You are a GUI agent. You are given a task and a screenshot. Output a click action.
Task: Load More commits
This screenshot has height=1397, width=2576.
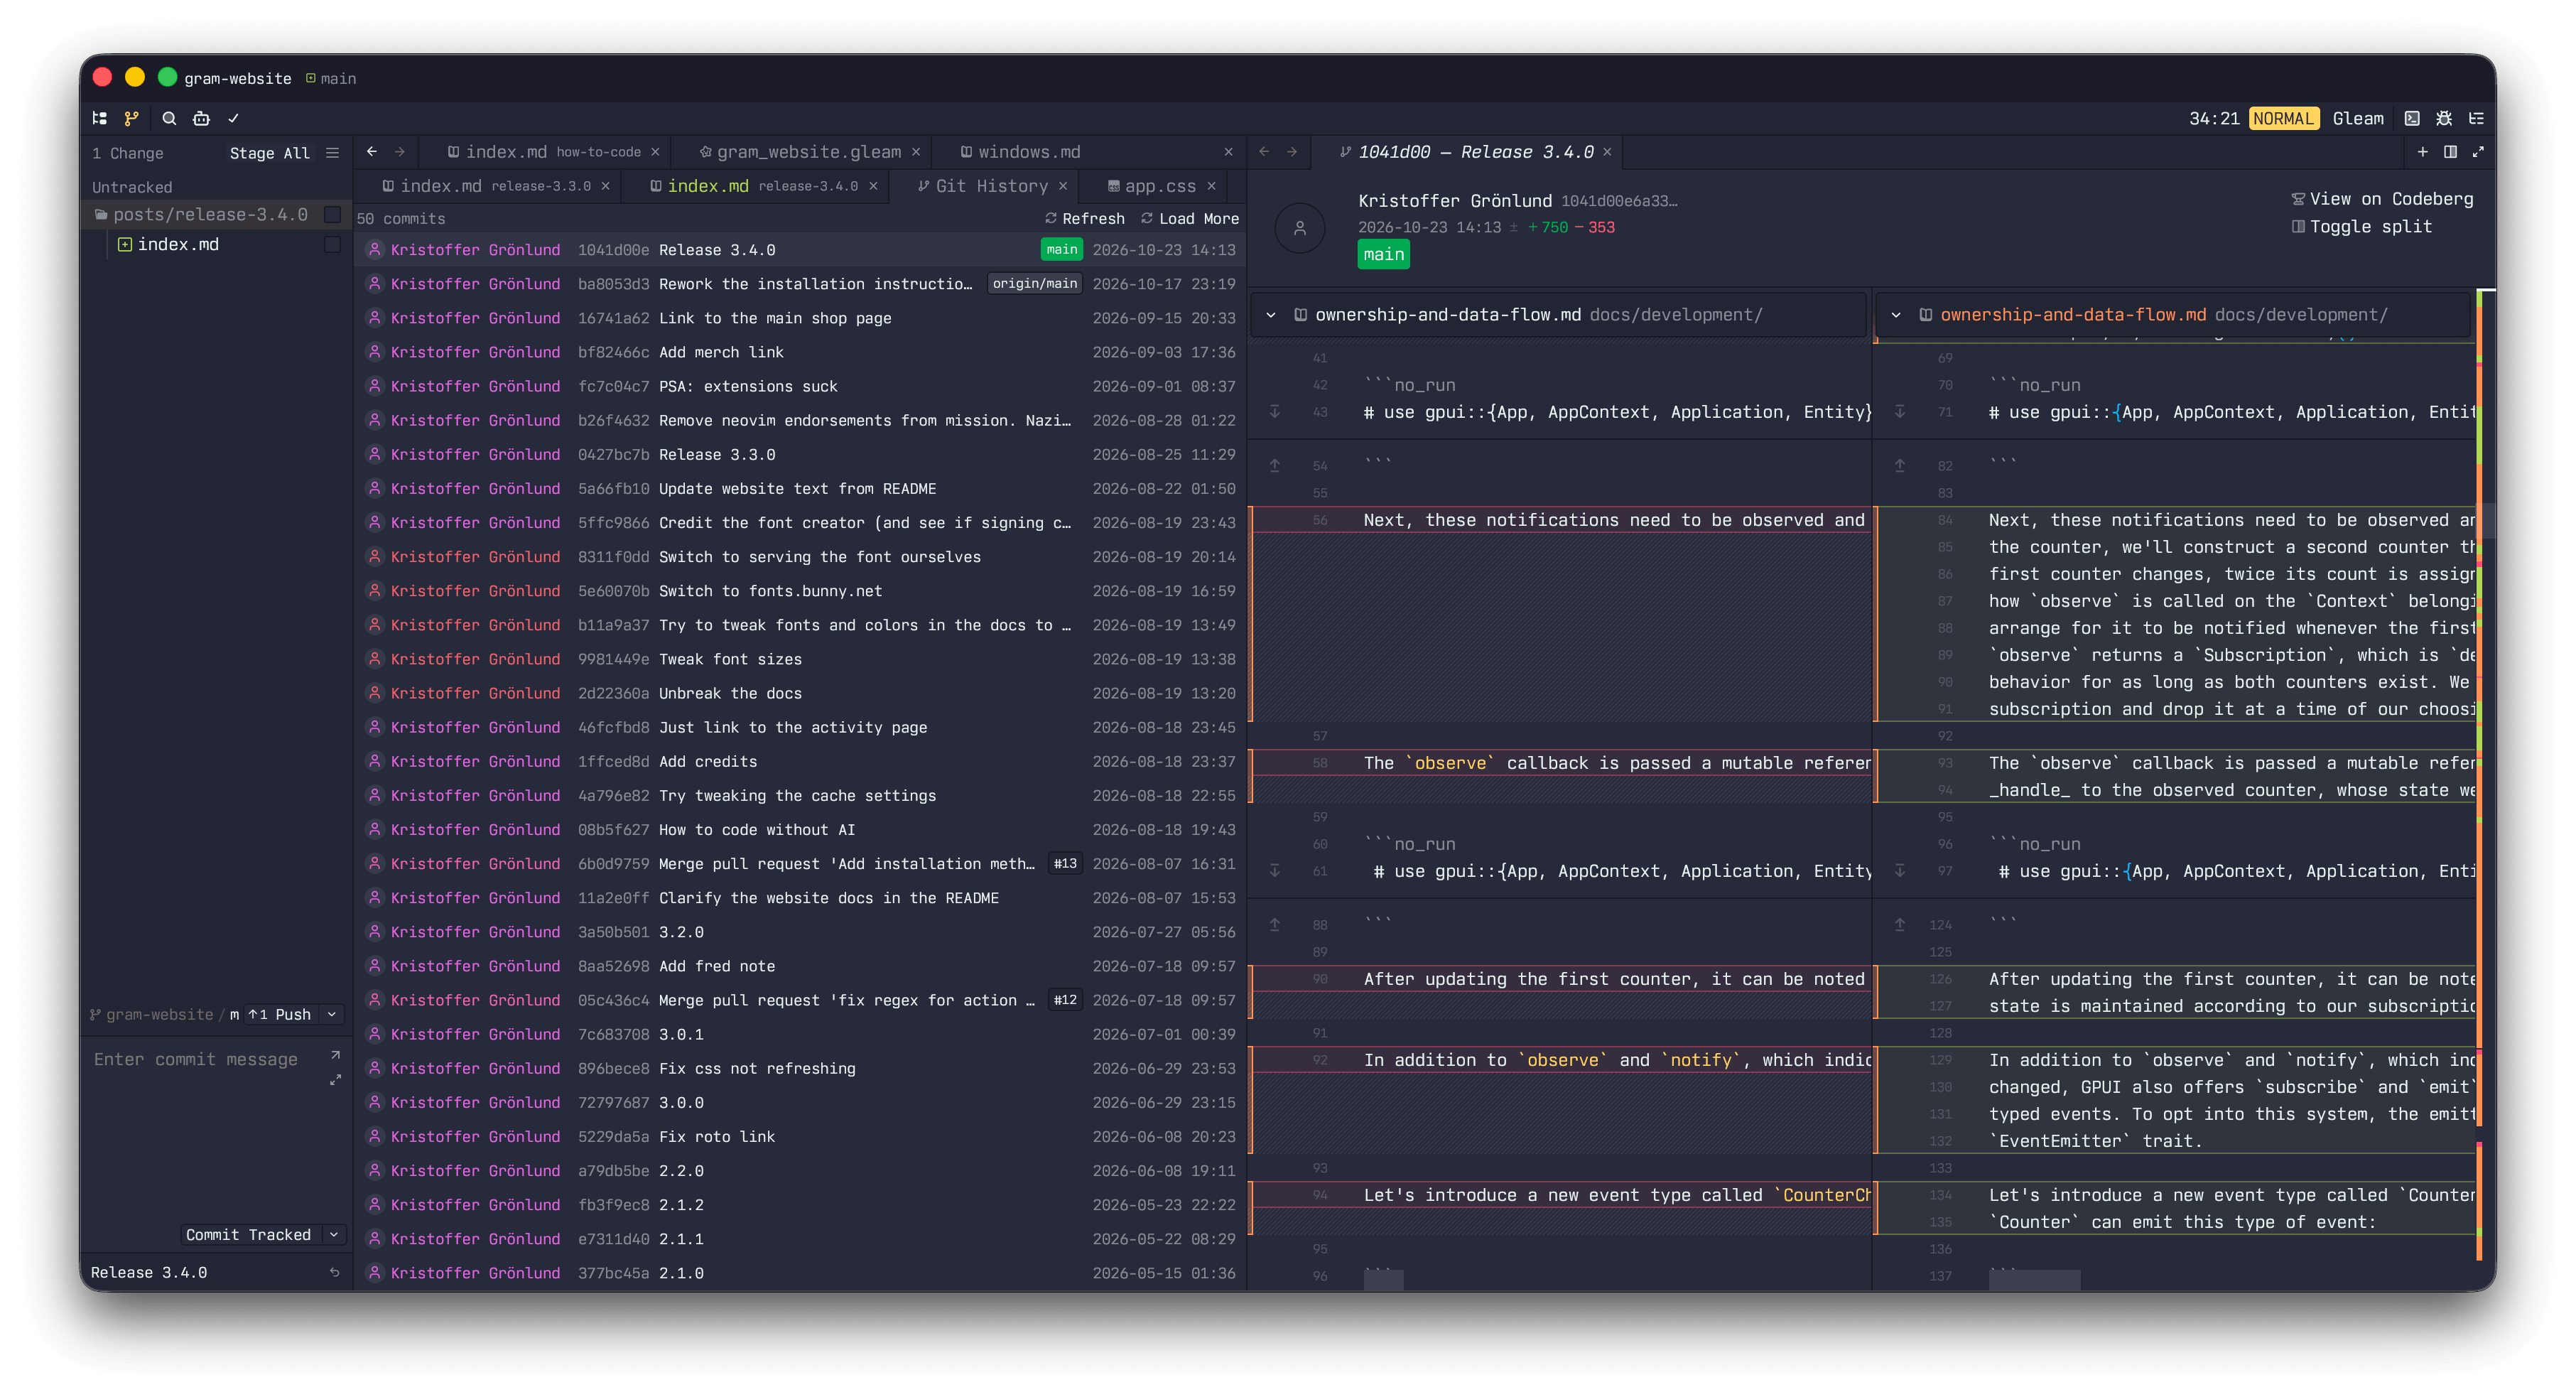(x=1189, y=219)
